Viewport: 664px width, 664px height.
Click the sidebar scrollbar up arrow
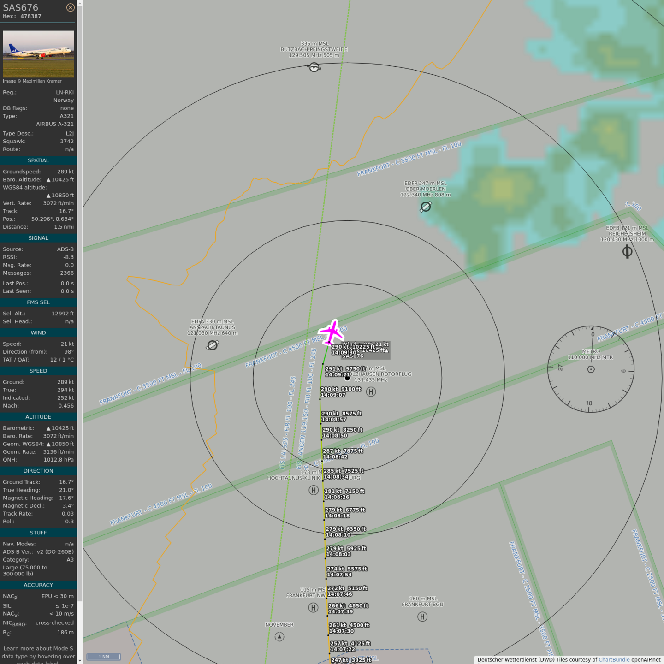point(80,3)
